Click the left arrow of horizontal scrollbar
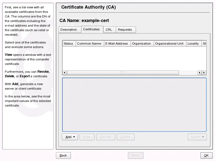Screen dimensions: 215x161 pos(65,73)
